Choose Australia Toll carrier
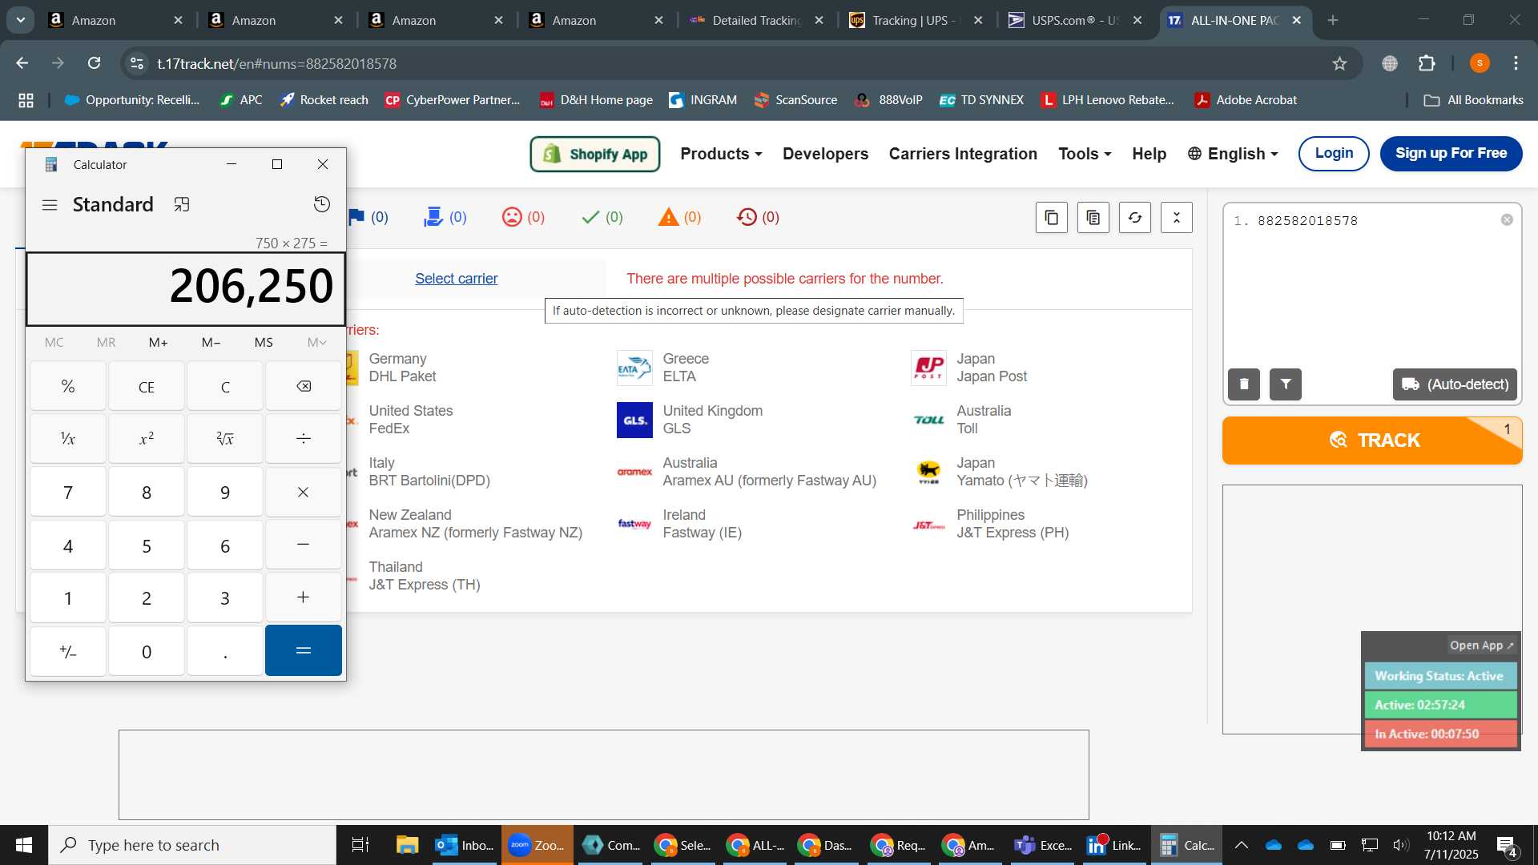 tap(961, 420)
